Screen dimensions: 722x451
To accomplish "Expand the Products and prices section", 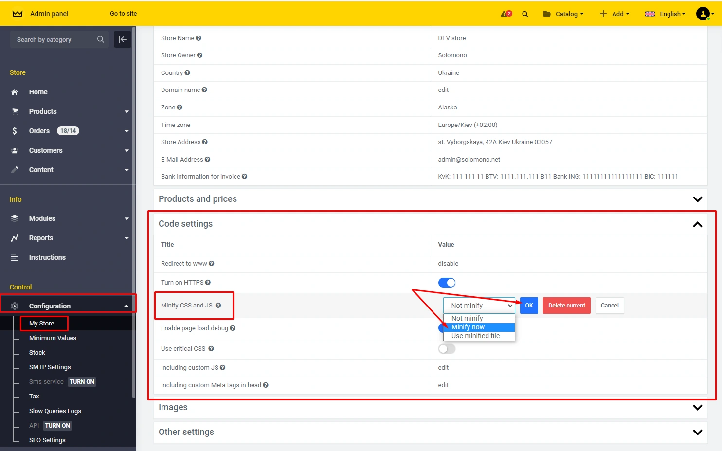I will (697, 199).
